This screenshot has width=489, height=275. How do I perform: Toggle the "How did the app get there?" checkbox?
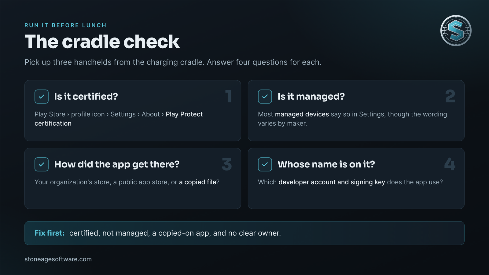[x=42, y=164]
